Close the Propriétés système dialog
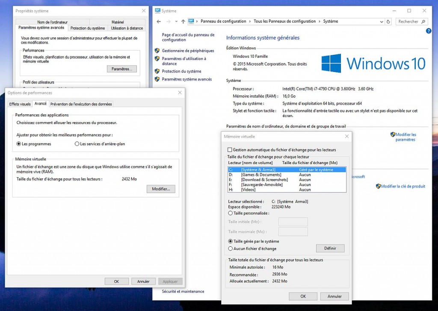The image size is (438, 311). pyautogui.click(x=144, y=11)
